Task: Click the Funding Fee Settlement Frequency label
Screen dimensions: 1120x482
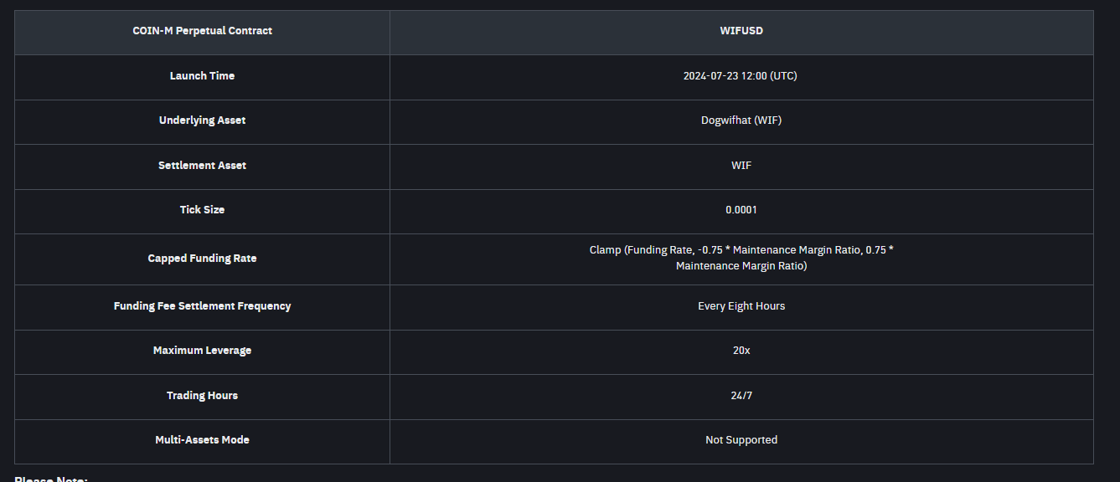Action: 202,306
